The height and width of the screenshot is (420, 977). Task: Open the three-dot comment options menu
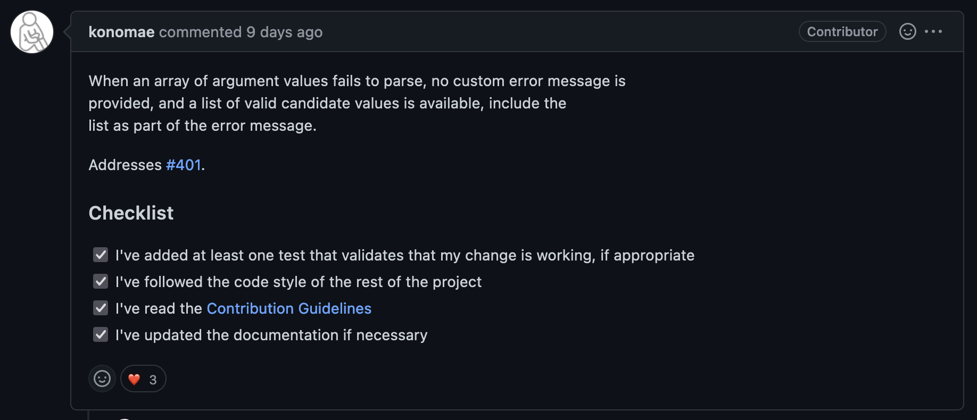pos(933,31)
